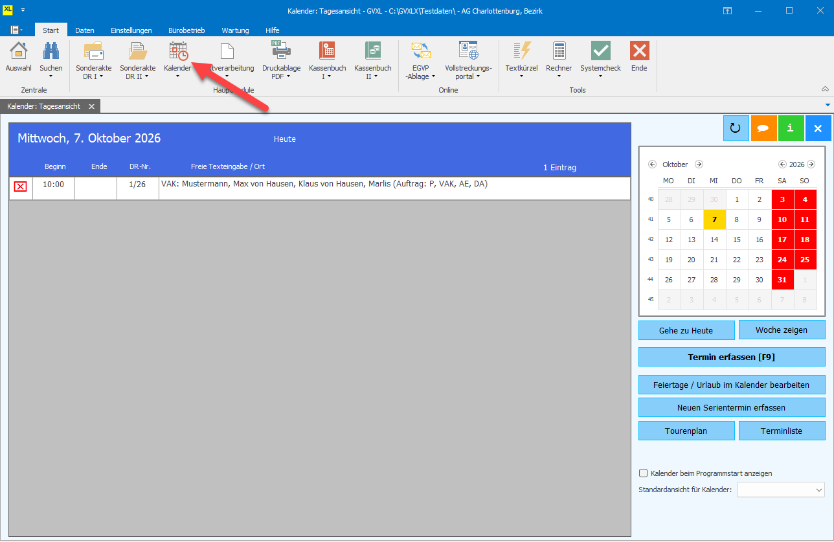
Task: Click the orange speech bubble button
Action: click(763, 128)
